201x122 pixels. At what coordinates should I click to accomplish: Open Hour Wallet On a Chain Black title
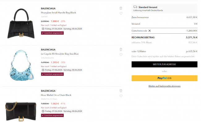pos(56,95)
